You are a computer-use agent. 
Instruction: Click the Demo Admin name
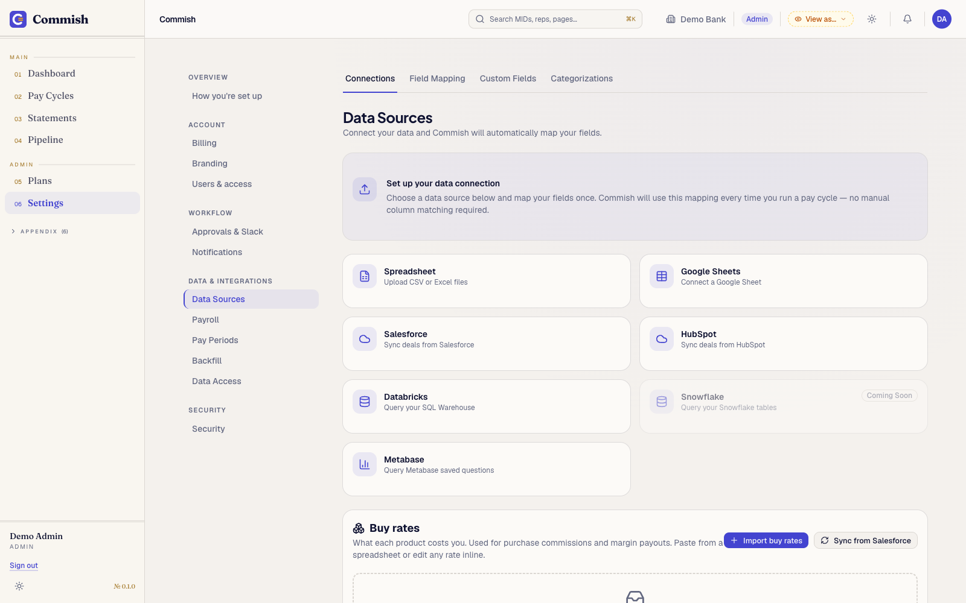tap(36, 536)
